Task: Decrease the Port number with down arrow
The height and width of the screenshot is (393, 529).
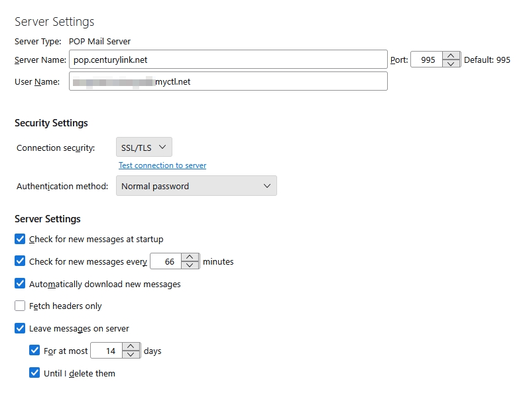Action: [451, 64]
